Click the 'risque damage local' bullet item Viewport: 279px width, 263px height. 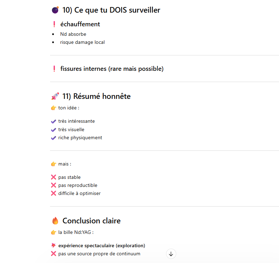[82, 42]
